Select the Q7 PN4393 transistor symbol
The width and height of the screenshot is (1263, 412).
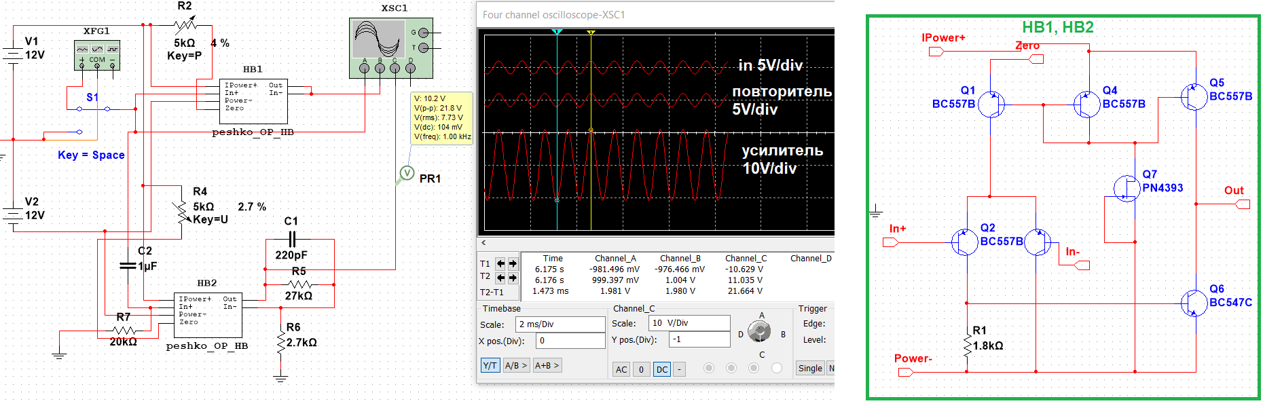1127,188
